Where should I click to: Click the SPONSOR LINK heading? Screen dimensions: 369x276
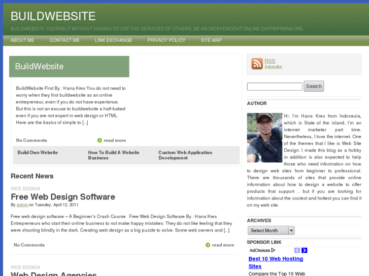pyautogui.click(x=264, y=242)
